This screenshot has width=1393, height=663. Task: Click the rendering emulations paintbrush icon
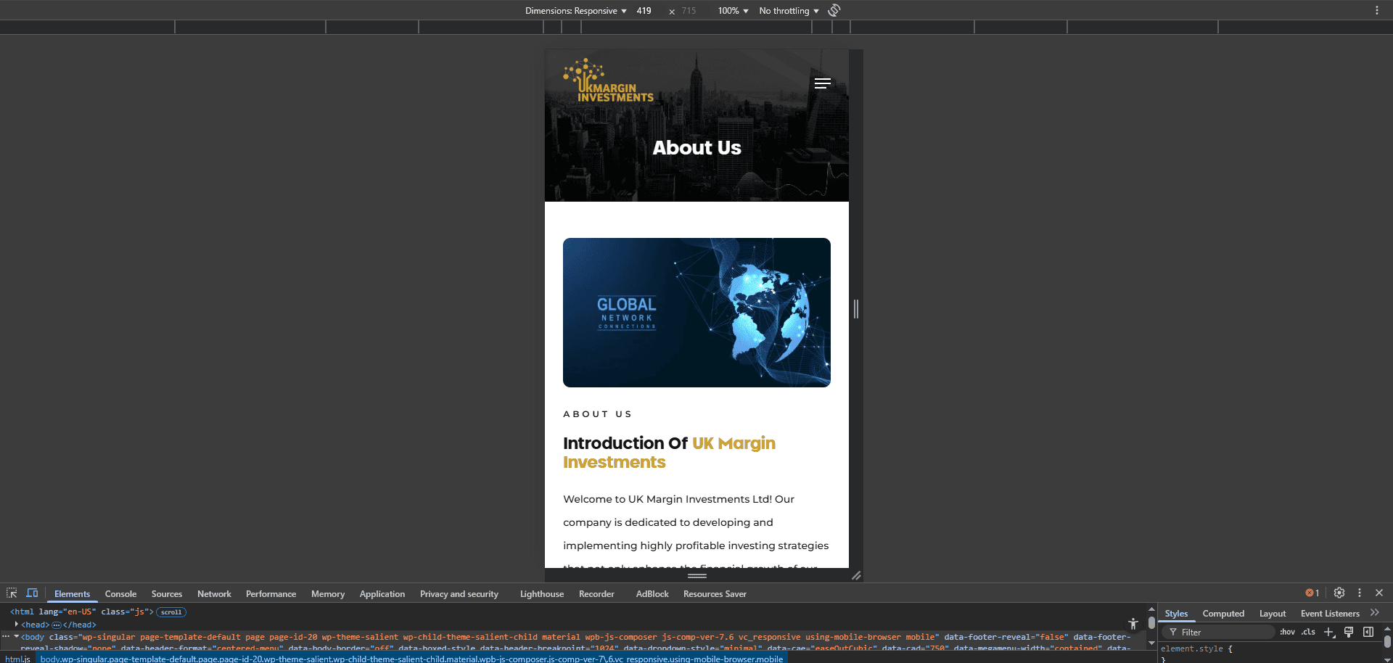click(x=1349, y=632)
